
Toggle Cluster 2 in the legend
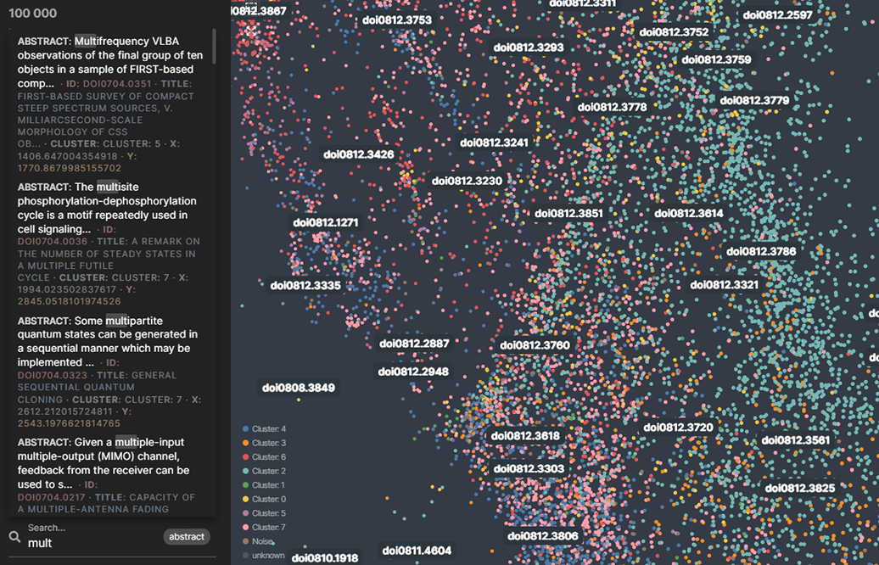click(268, 471)
